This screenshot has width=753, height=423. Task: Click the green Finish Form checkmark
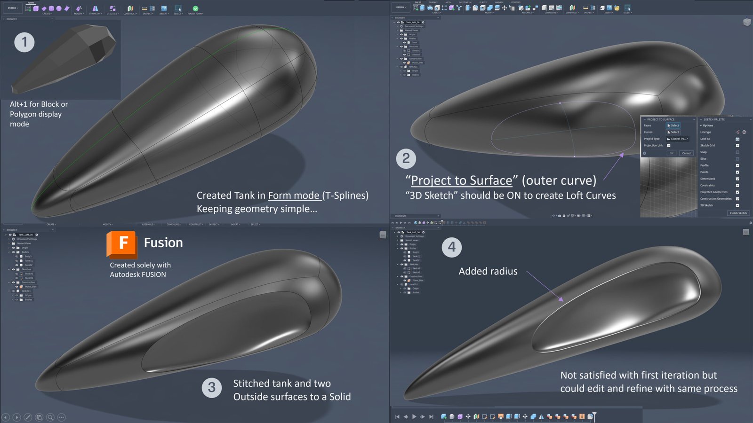pos(195,8)
